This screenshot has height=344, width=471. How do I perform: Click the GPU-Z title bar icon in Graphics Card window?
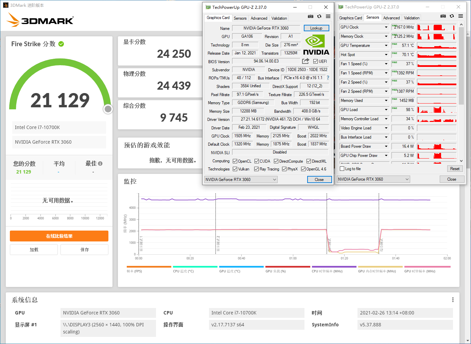[208, 7]
